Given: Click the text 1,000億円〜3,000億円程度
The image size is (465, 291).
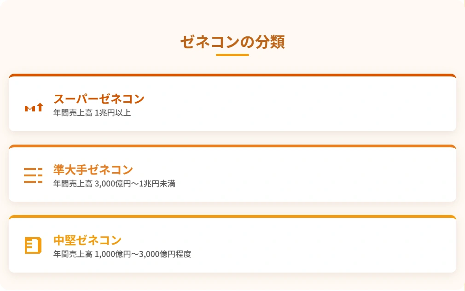Looking at the screenshot, I should 143,254.
